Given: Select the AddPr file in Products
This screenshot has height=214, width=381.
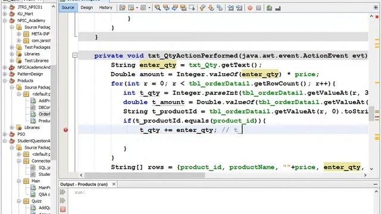Looking at the screenshot, I should (x=45, y=100).
